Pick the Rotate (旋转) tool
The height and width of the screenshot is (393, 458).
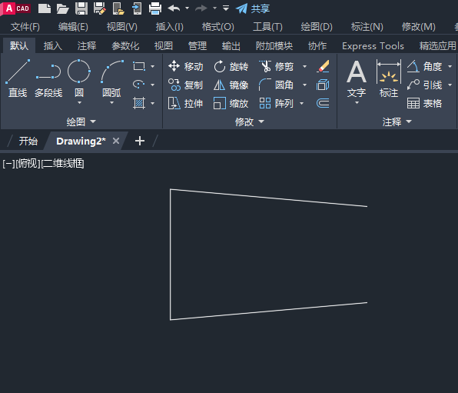click(x=231, y=66)
